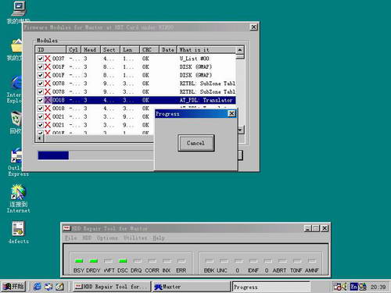Uncheck the lower 0021 row checkbox

pyautogui.click(x=41, y=125)
